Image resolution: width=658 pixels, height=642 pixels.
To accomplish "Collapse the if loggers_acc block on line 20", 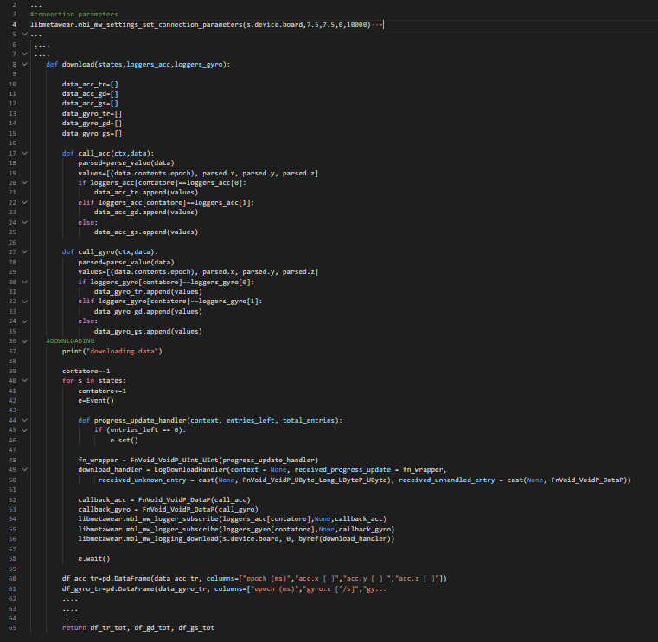I will coord(23,182).
